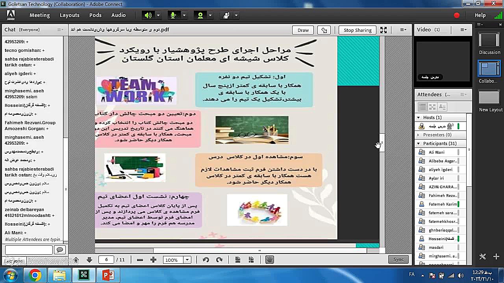
Task: Select participant Alibaba Asgar
Action: click(x=440, y=161)
